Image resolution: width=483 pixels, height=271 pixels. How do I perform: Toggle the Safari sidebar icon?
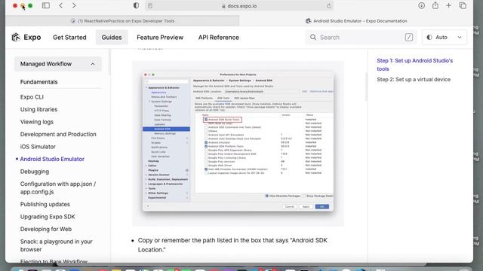(46, 5)
